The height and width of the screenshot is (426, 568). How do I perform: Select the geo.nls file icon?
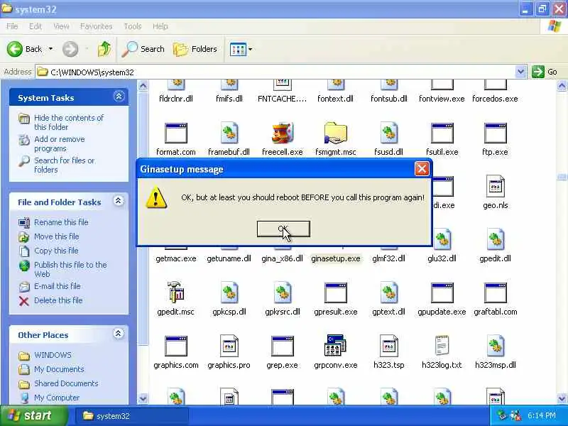pyautogui.click(x=495, y=186)
